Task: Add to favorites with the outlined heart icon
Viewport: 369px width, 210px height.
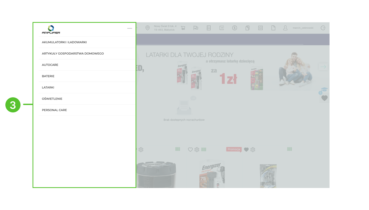Action: 190,150
